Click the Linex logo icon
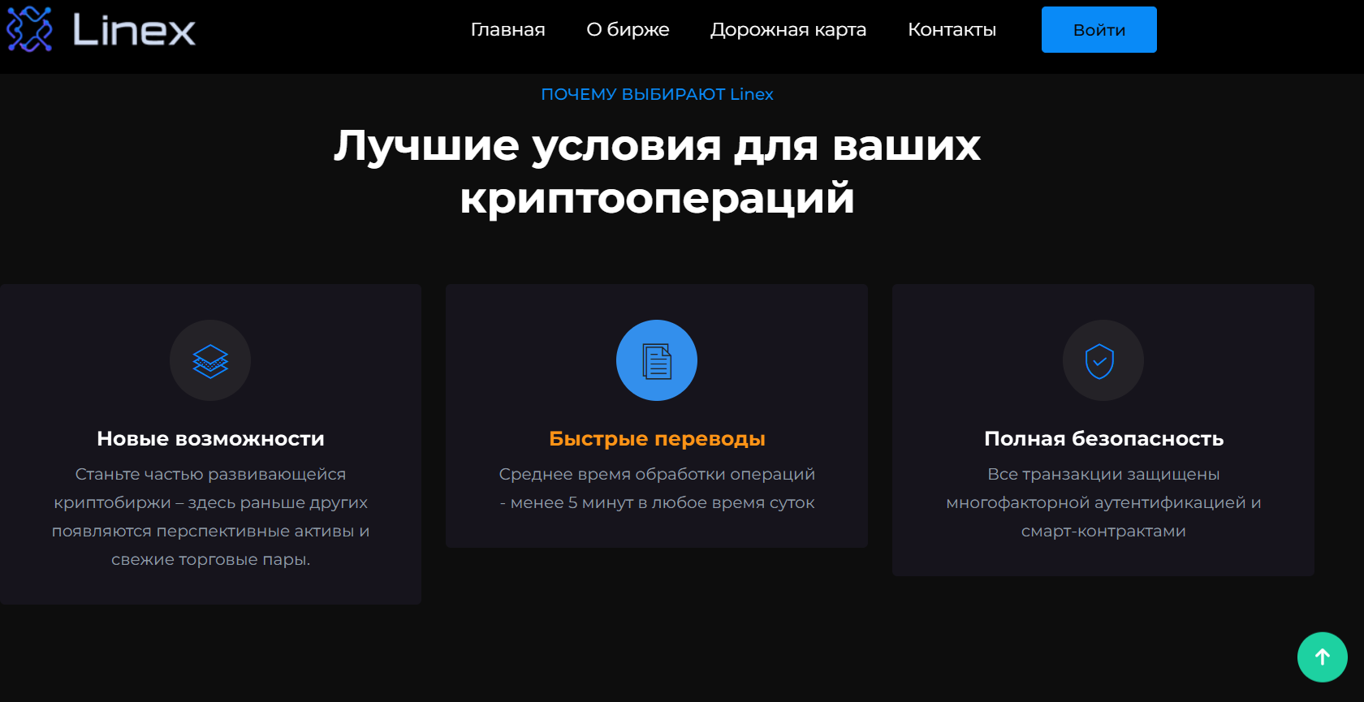Viewport: 1364px width, 702px height. click(29, 29)
